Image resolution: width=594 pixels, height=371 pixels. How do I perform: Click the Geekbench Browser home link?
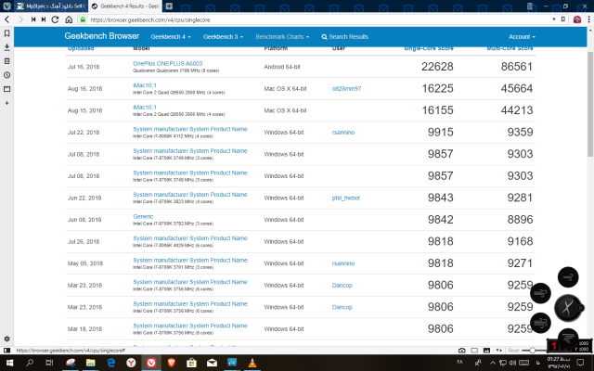[x=100, y=36]
